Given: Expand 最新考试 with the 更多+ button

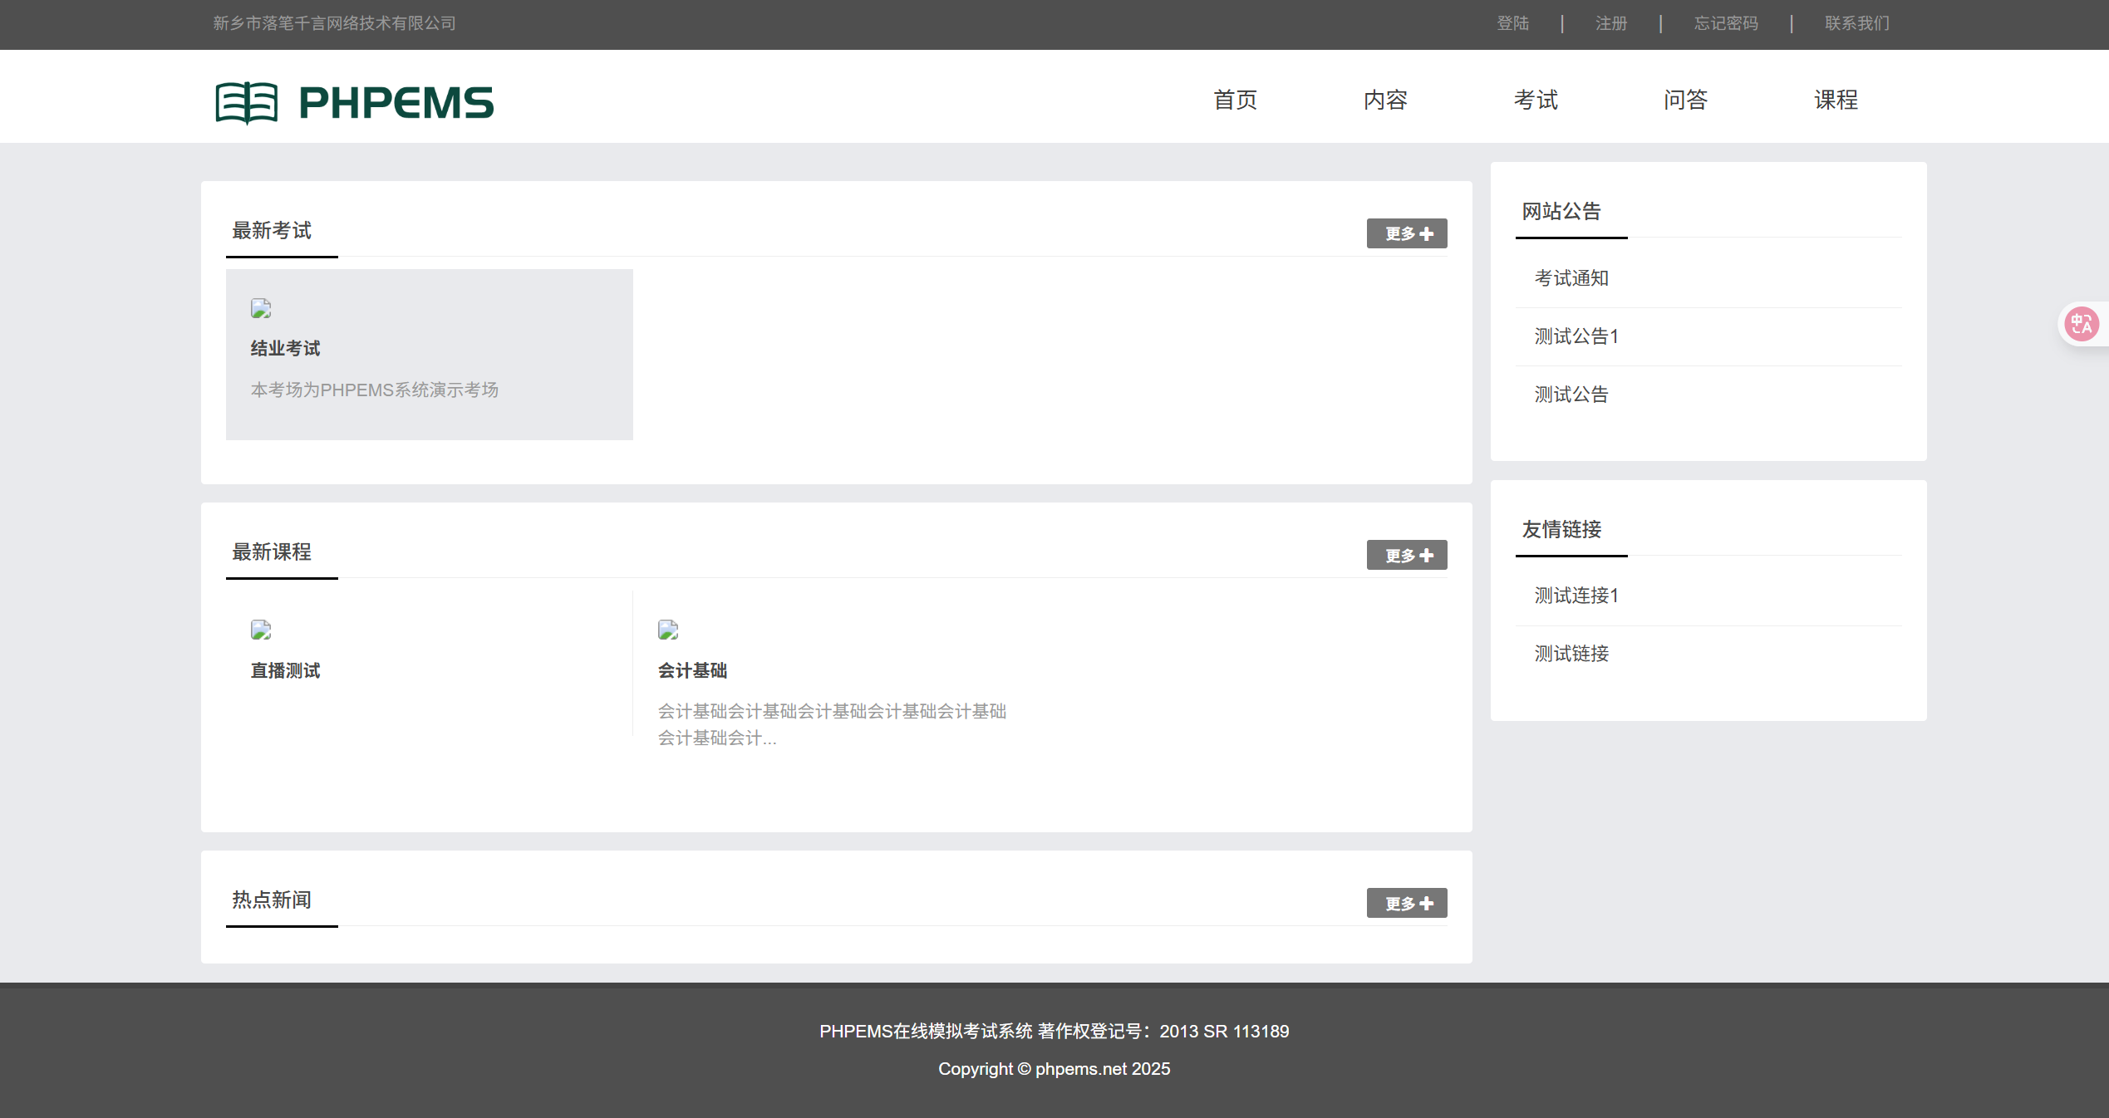Looking at the screenshot, I should (x=1406, y=233).
